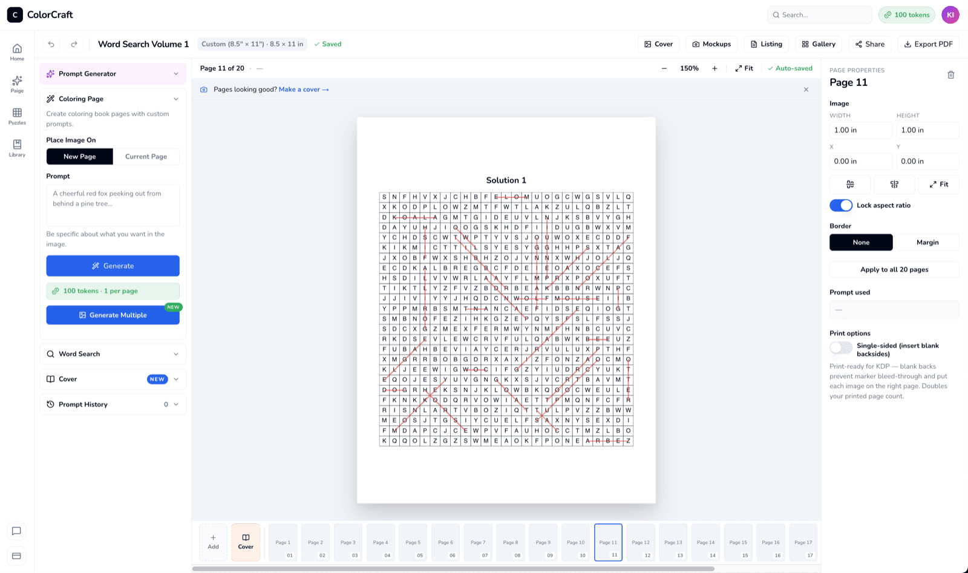Click Export PDF
968x573 pixels.
point(928,44)
